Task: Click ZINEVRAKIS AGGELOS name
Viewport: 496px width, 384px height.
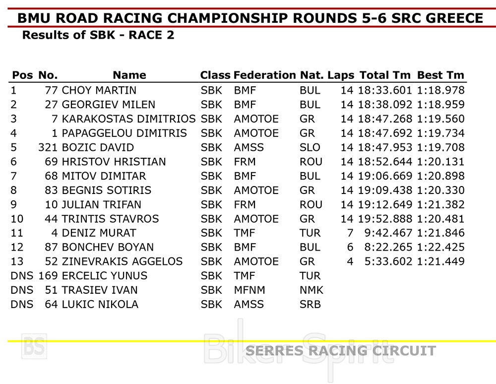Action: tap(122, 261)
